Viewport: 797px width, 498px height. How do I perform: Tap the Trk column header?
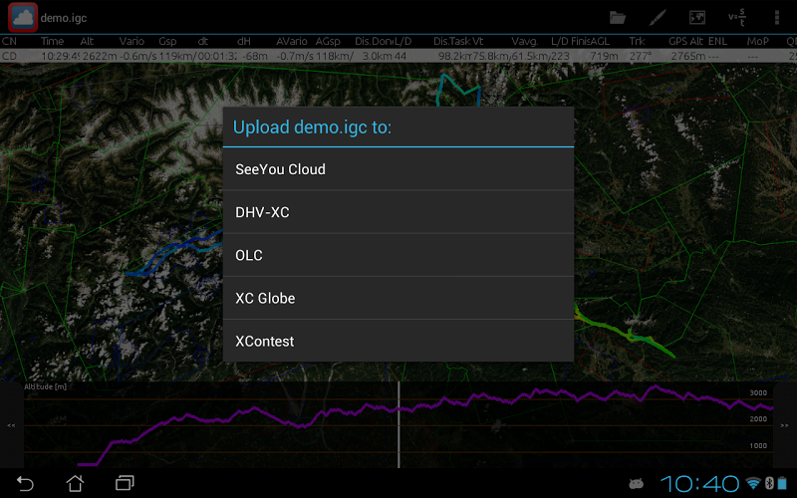point(637,41)
